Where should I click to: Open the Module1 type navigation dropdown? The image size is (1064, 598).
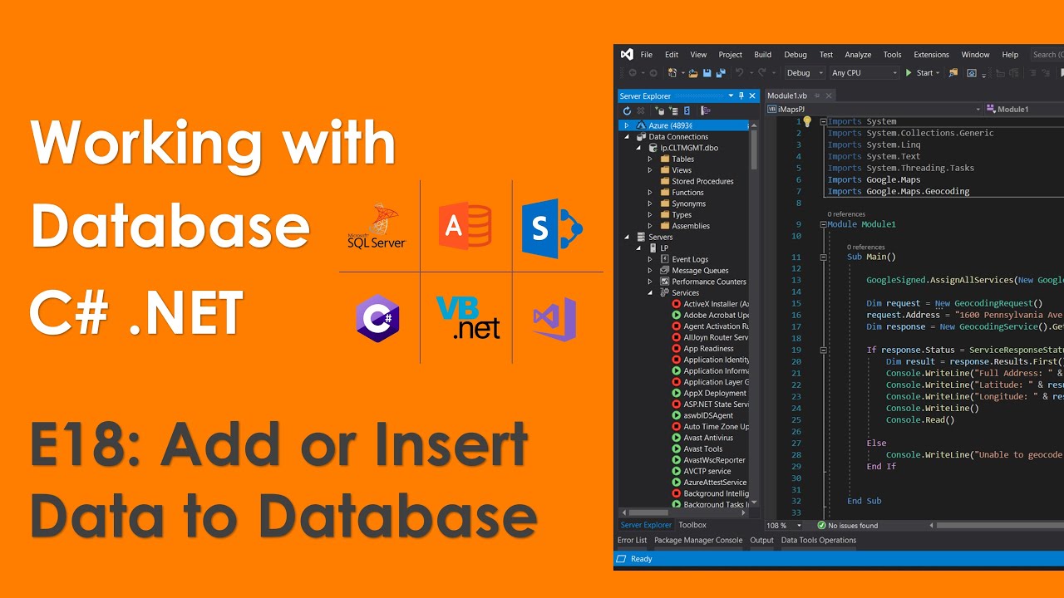click(x=1025, y=109)
